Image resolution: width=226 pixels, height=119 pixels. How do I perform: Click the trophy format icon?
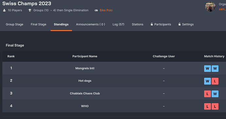tap(30, 10)
